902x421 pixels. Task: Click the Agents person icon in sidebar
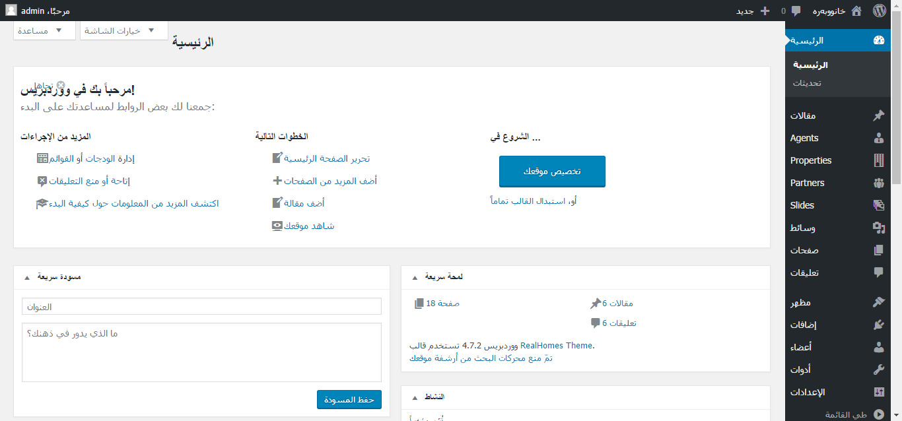tap(878, 138)
